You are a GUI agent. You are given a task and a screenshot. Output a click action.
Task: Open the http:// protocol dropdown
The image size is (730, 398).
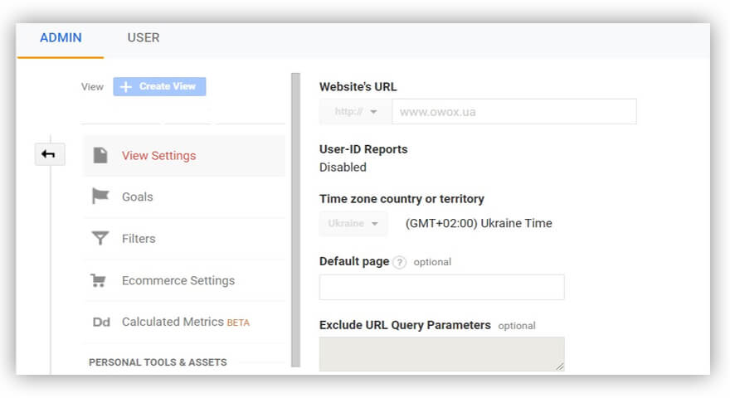tap(356, 112)
